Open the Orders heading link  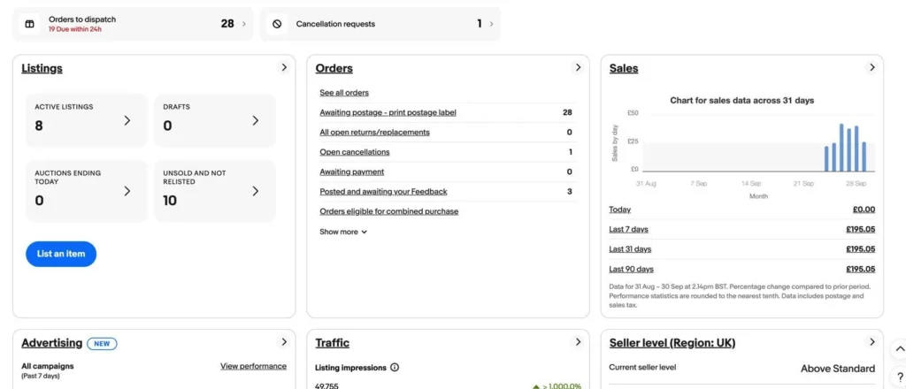(334, 68)
